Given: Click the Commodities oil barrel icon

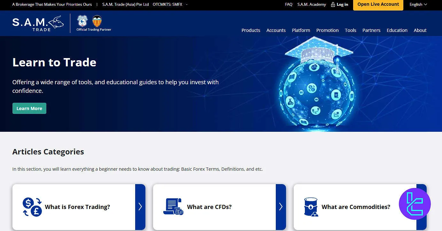Looking at the screenshot, I should click(311, 207).
